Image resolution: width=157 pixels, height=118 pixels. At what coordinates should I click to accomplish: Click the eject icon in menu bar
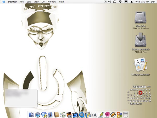tap(132, 2)
